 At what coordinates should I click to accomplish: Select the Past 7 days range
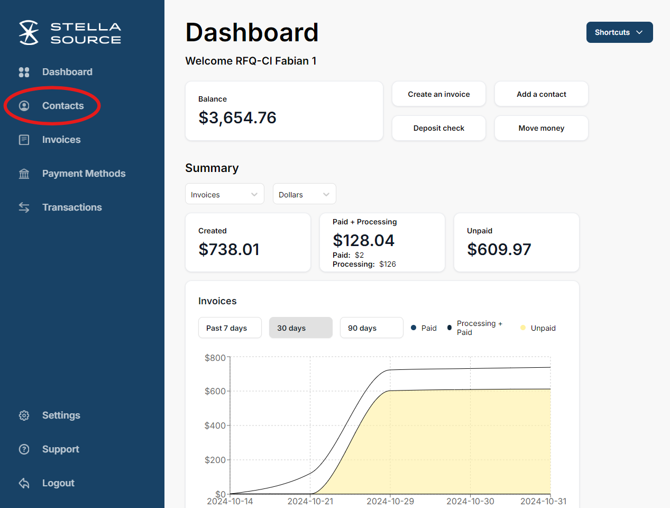click(230, 328)
